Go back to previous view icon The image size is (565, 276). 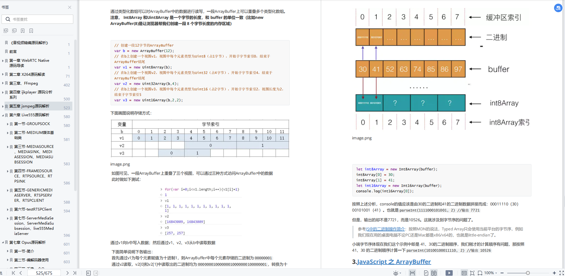[x=88, y=273]
